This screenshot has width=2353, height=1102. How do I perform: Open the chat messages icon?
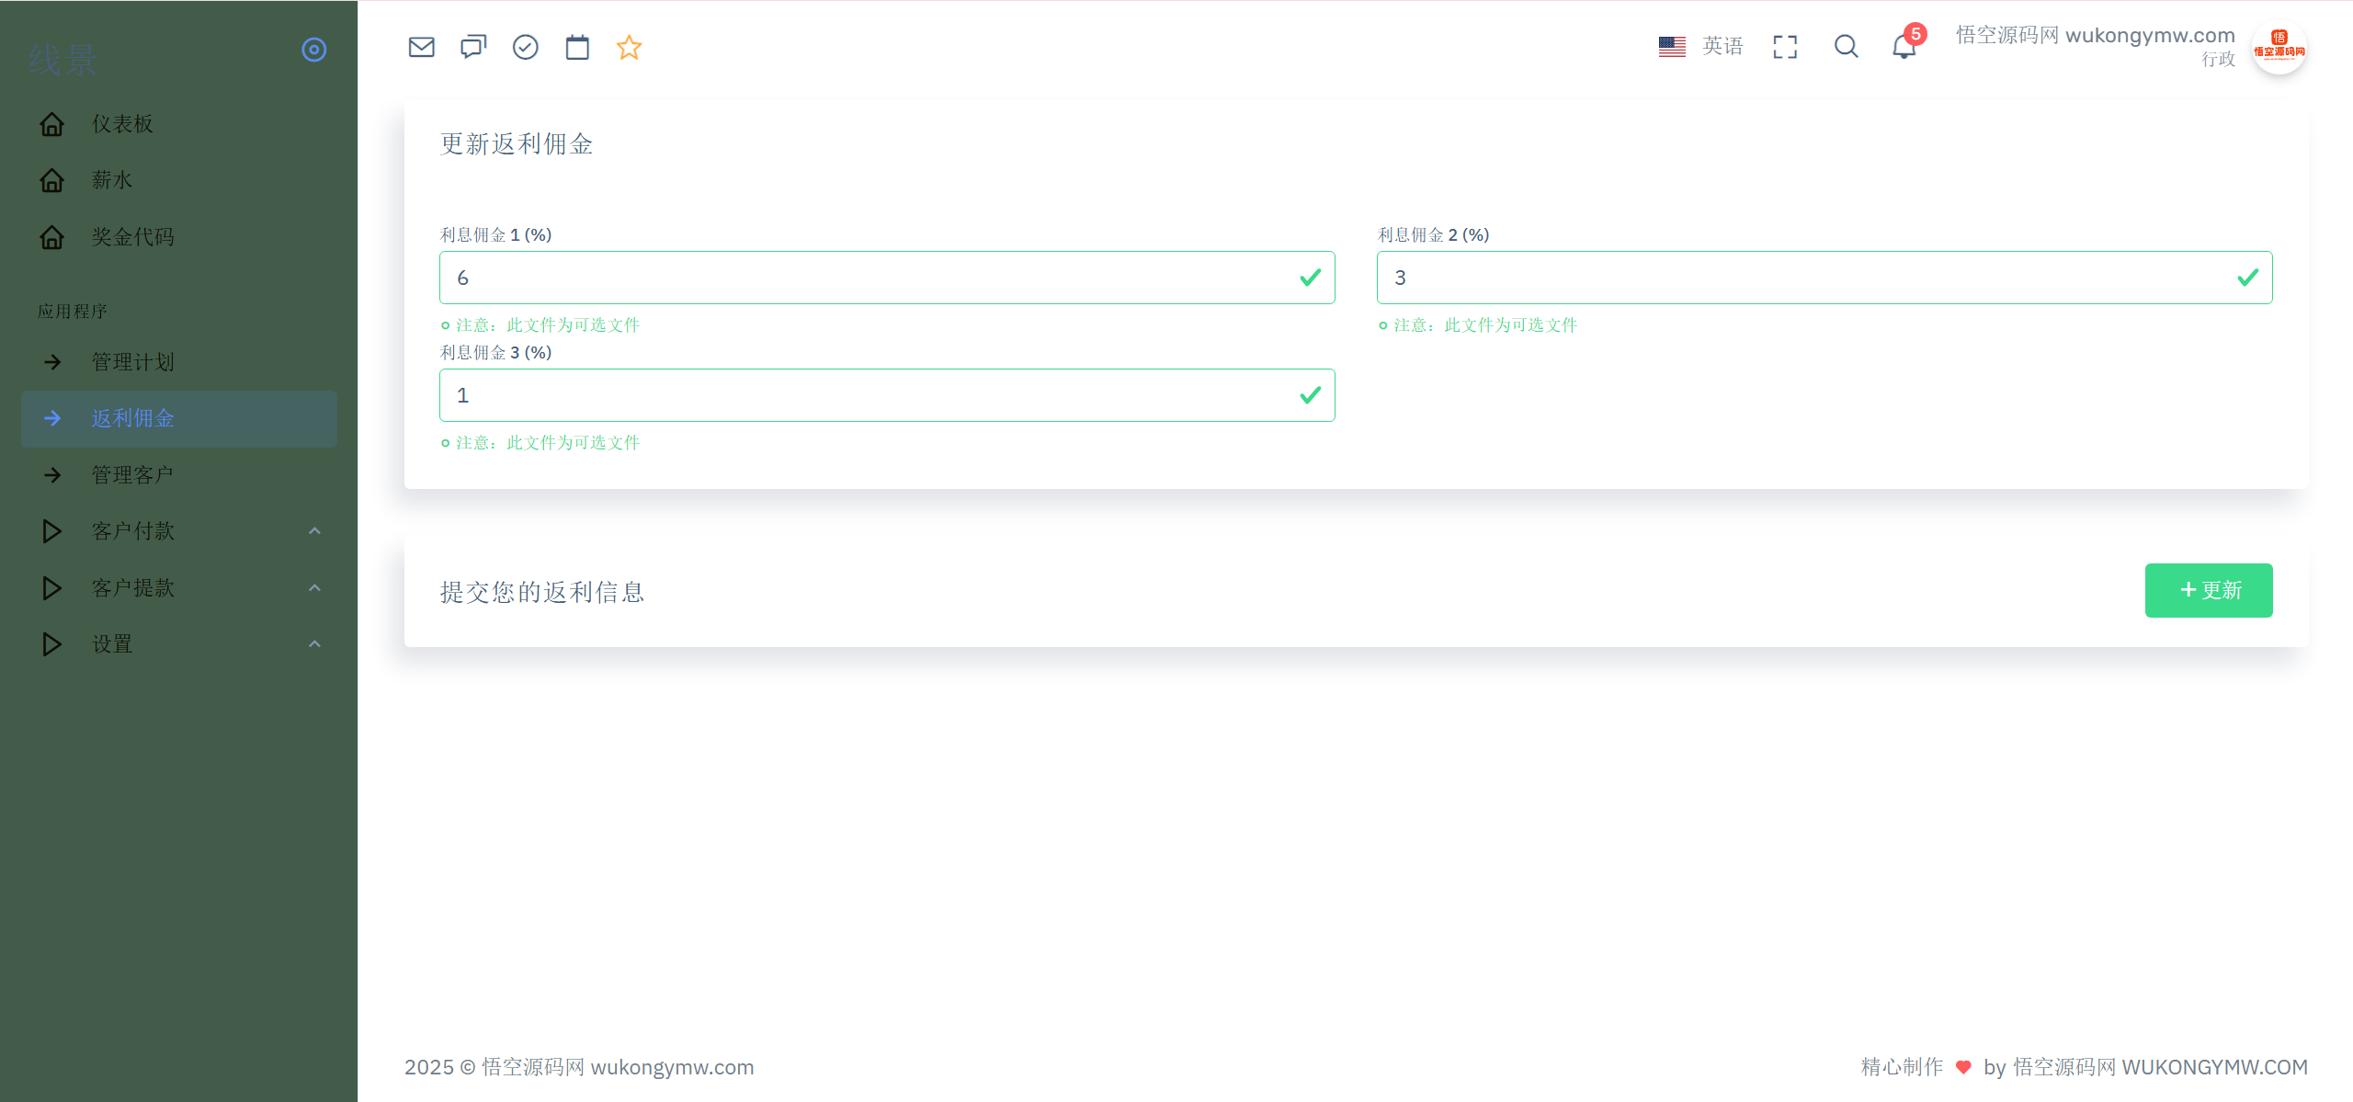(473, 47)
